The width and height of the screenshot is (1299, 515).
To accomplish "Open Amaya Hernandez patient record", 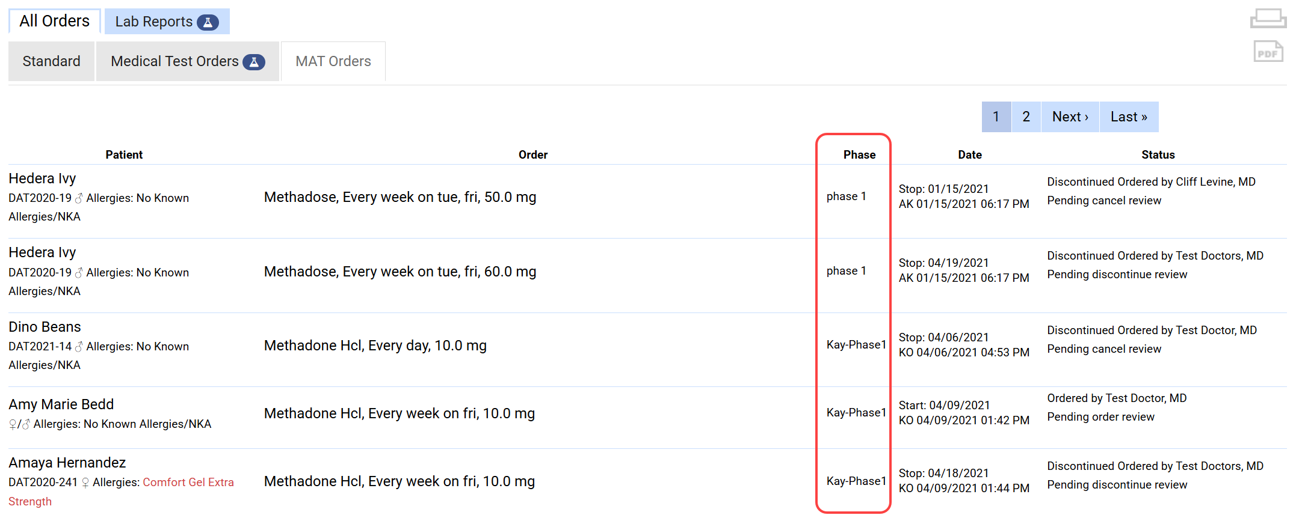I will pyautogui.click(x=67, y=463).
